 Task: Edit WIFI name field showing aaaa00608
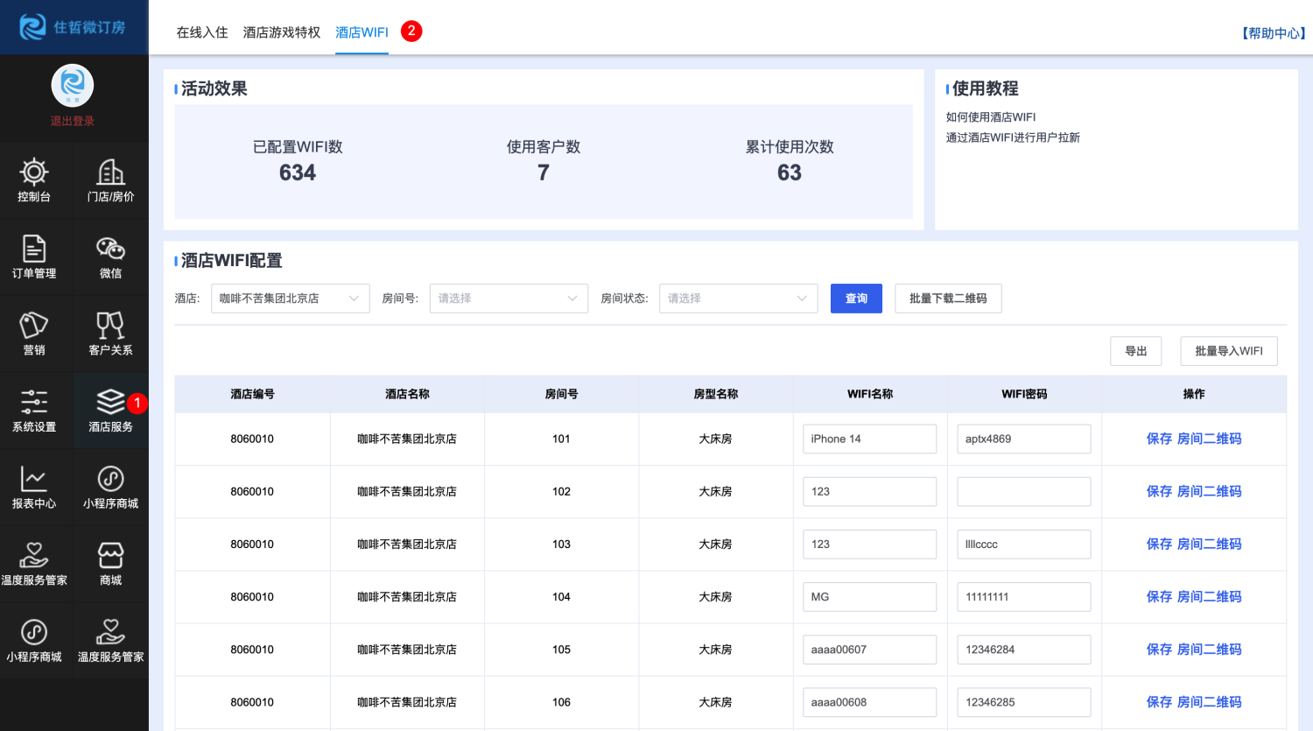point(869,701)
